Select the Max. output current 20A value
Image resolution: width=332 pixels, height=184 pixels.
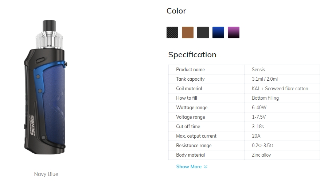pos(256,136)
